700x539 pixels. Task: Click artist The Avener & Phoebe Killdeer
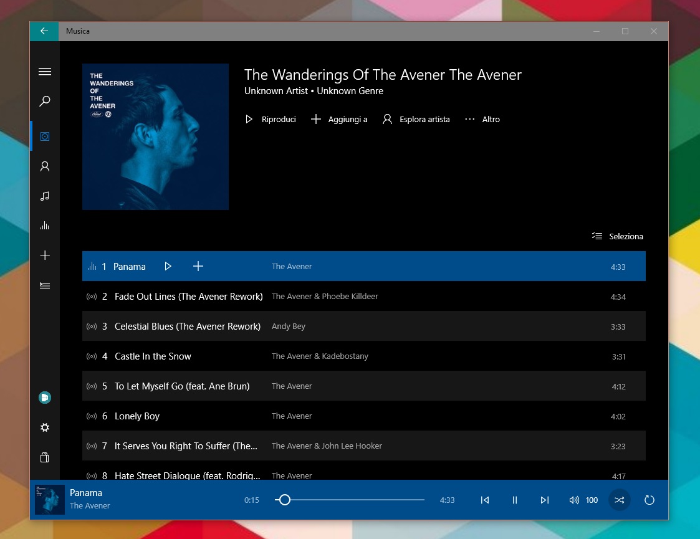325,296
